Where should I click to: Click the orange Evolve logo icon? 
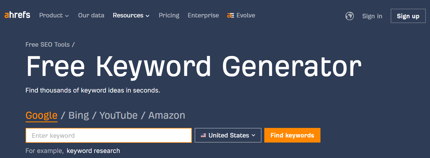[231, 15]
